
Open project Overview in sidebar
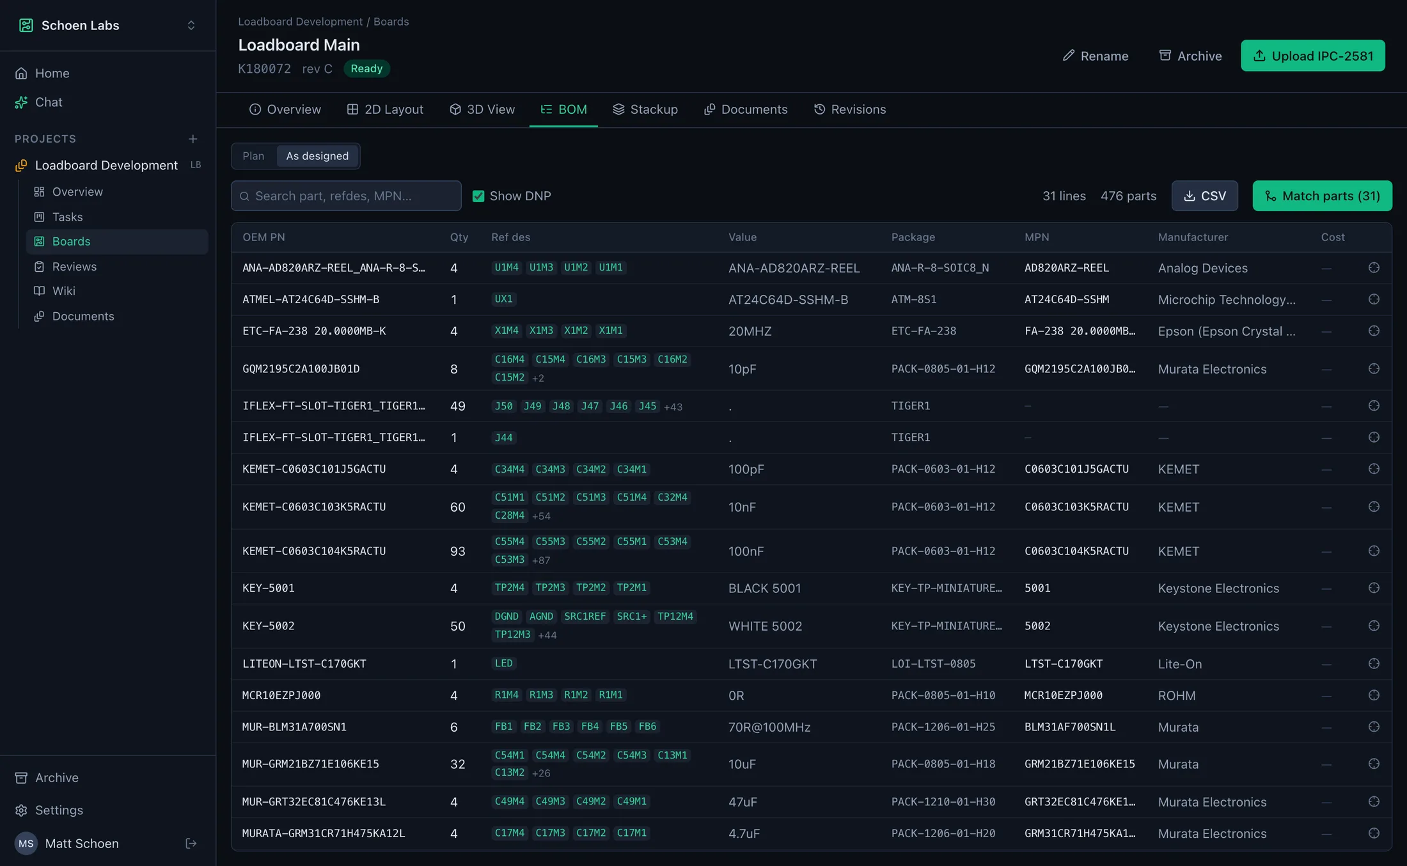77,191
